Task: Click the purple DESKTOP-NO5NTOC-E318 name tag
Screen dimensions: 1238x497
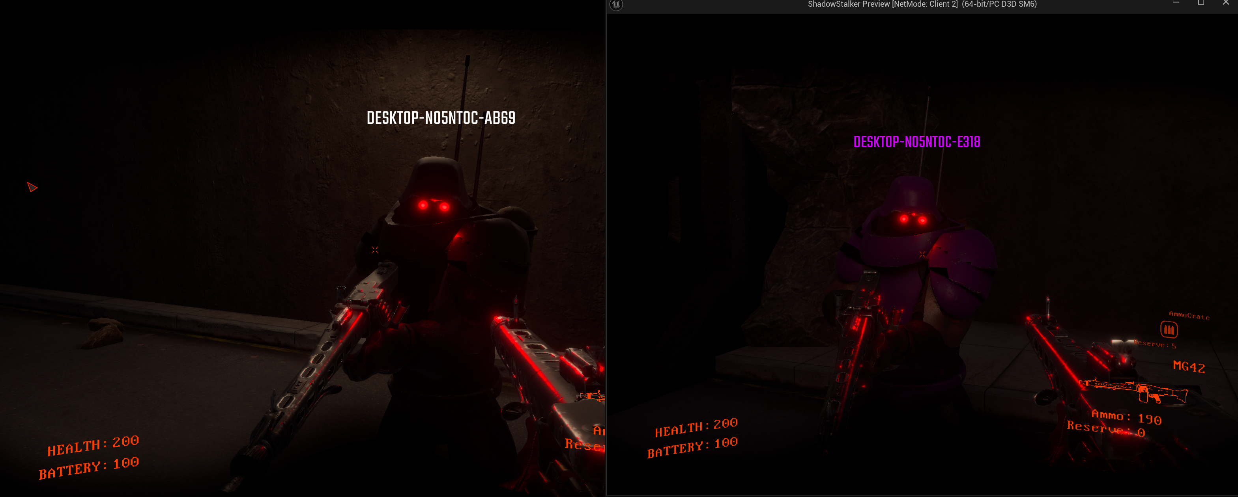Action: click(916, 141)
